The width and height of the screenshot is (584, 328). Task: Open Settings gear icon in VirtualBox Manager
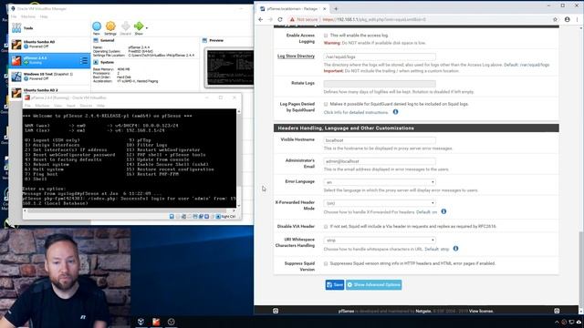point(110,26)
